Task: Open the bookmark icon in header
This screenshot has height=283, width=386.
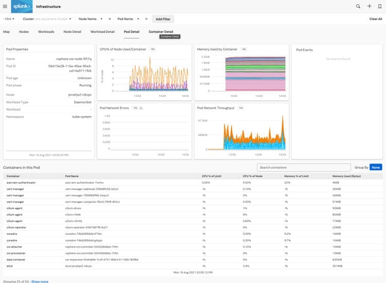Action: tap(379, 6)
